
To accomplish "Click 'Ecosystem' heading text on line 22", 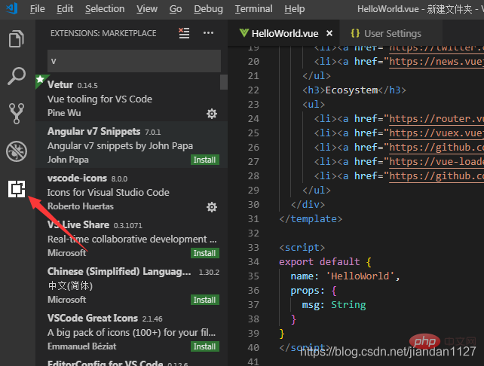I will tap(351, 90).
